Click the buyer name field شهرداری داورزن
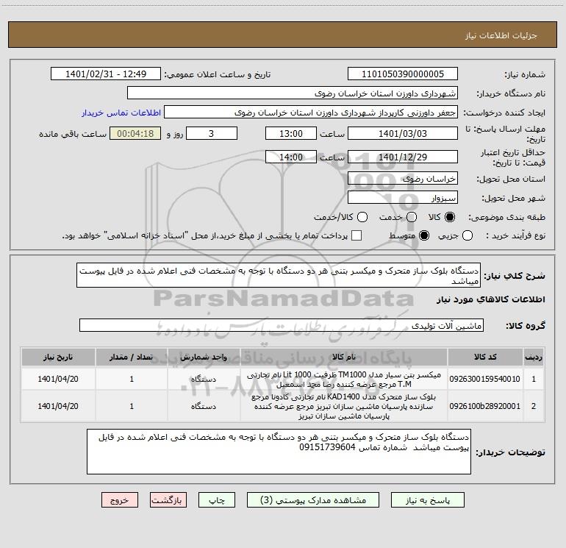This screenshot has width=566, height=548. (x=293, y=93)
